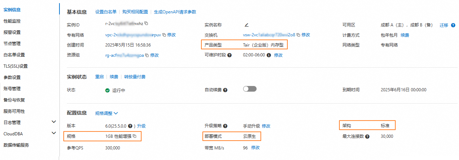Copy the vSwitch ID
459x160 pixels.
point(298,35)
